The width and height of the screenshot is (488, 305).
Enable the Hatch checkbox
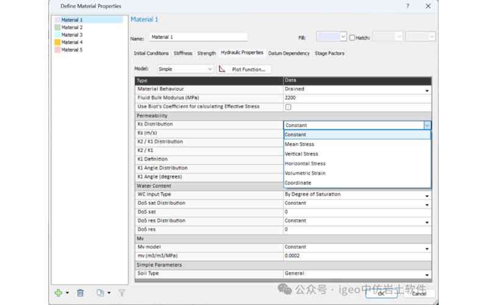353,37
